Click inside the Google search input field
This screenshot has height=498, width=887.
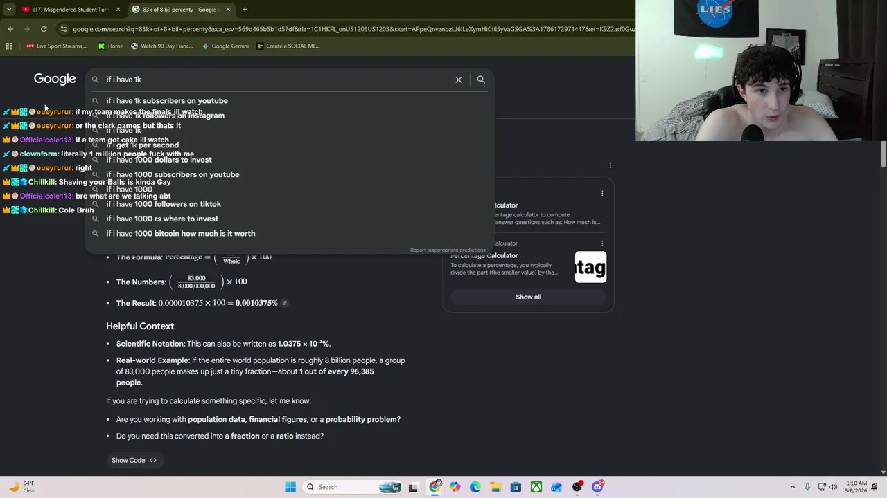[x=277, y=80]
